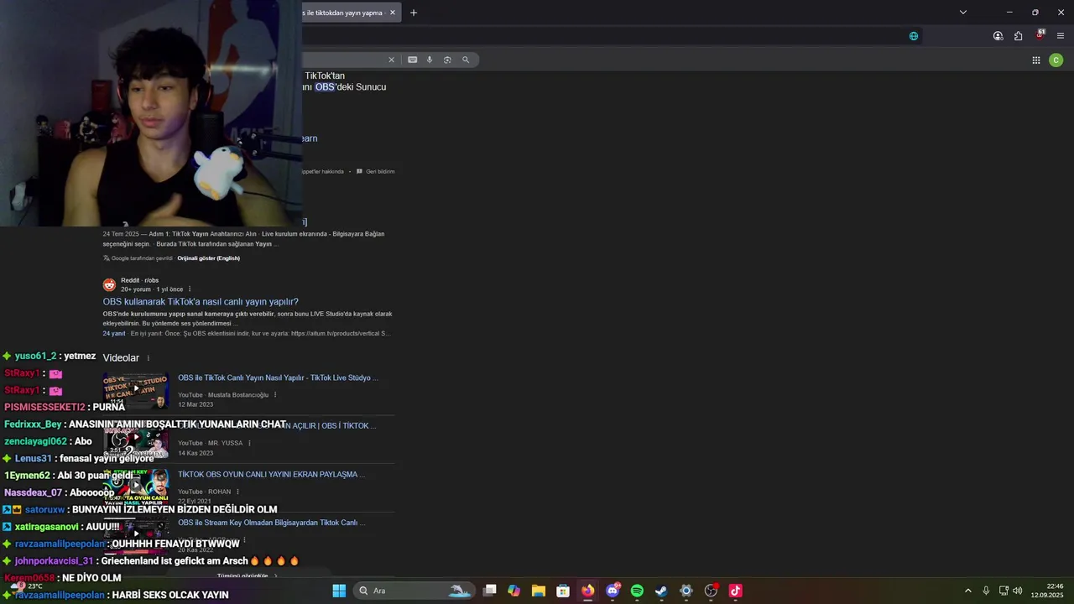Open Steam from the taskbar
1074x604 pixels.
[661, 591]
